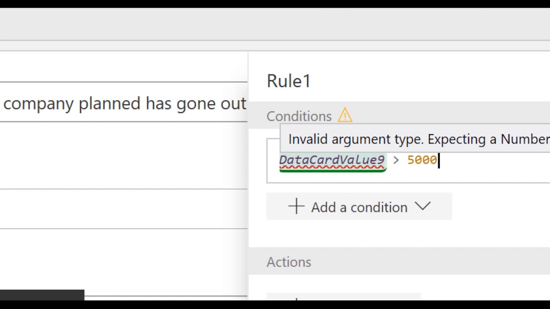Click the 5000 value in the condition
Image resolution: width=550 pixels, height=309 pixels.
[x=422, y=160]
